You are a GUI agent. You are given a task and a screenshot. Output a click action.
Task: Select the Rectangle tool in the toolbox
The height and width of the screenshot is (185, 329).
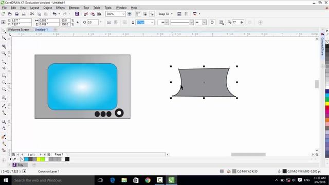click(4, 76)
